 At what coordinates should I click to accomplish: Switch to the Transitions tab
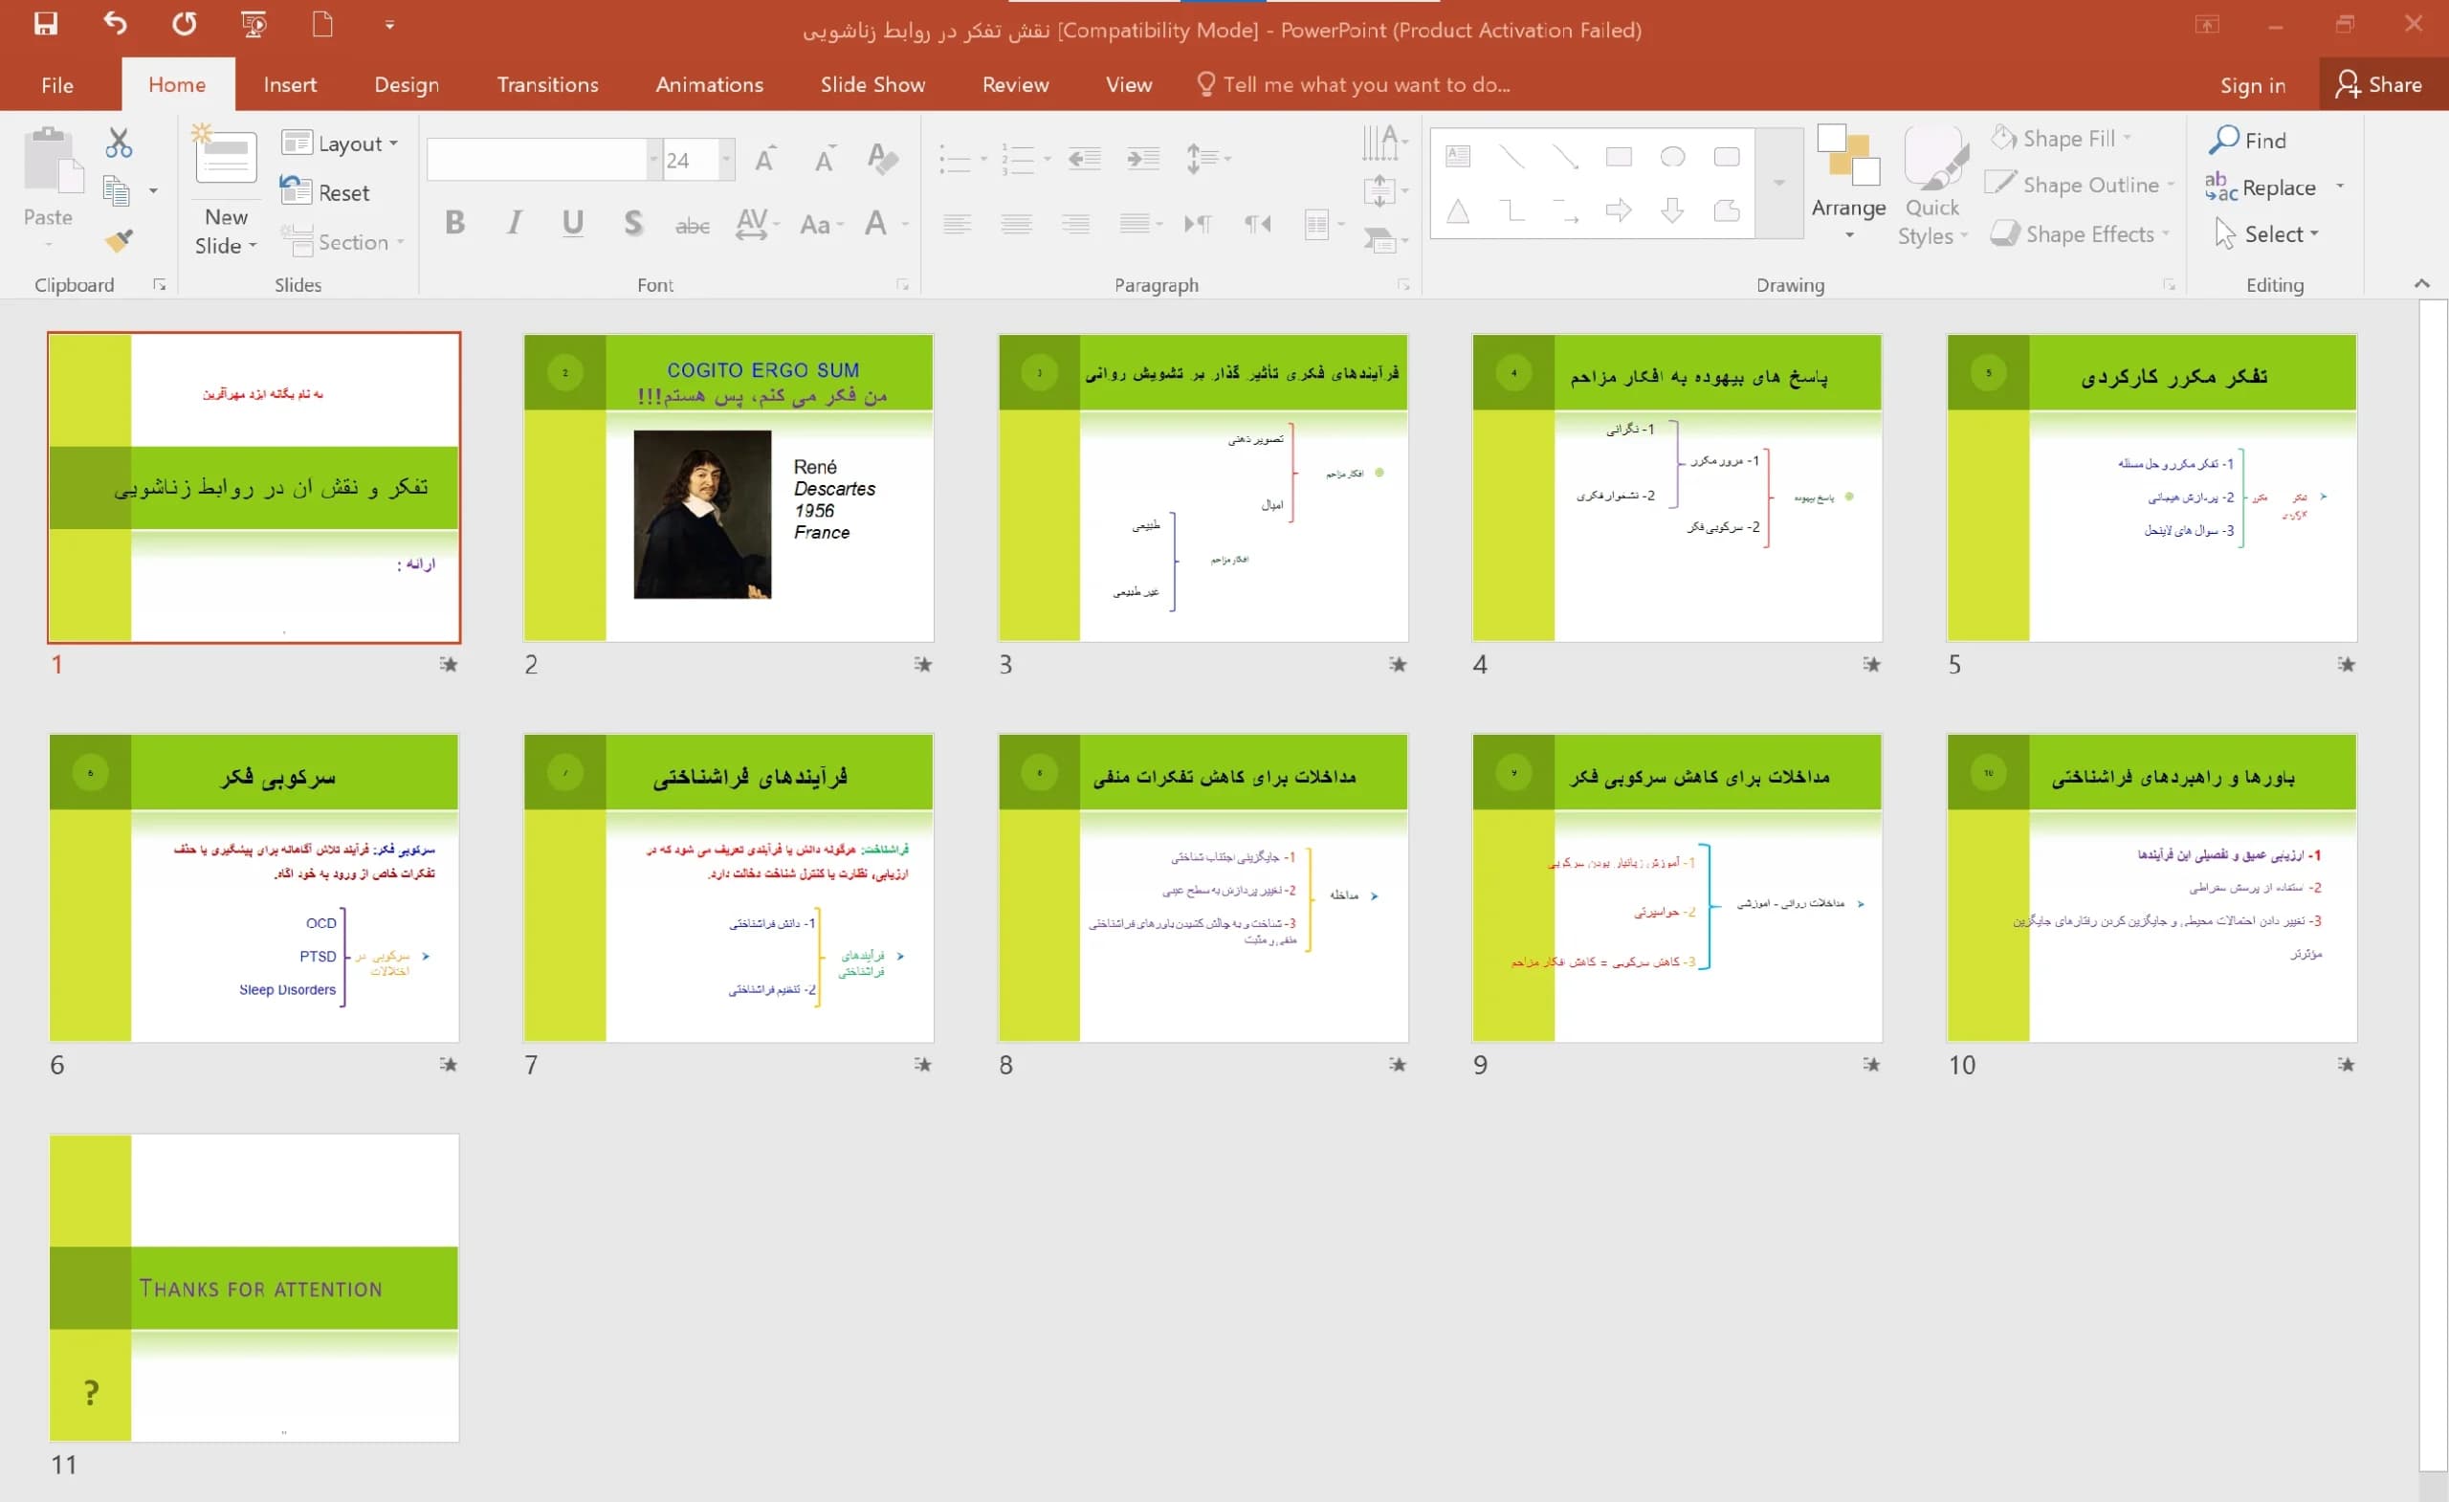pos(547,84)
